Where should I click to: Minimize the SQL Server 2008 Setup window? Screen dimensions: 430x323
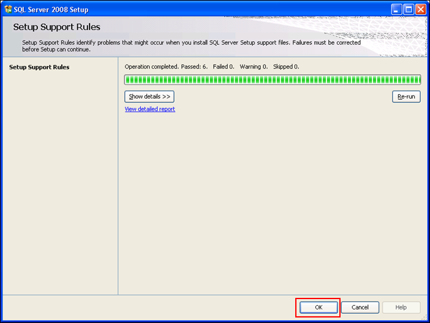(396, 10)
